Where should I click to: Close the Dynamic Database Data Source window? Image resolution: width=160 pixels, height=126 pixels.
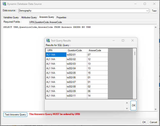point(154,4)
